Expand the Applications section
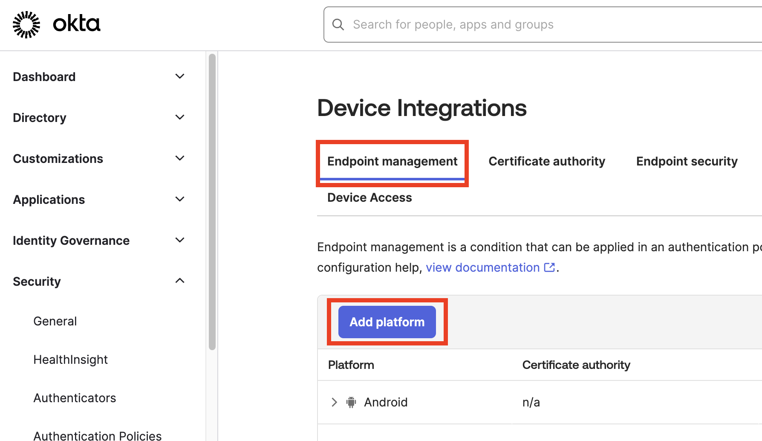 coord(180,199)
